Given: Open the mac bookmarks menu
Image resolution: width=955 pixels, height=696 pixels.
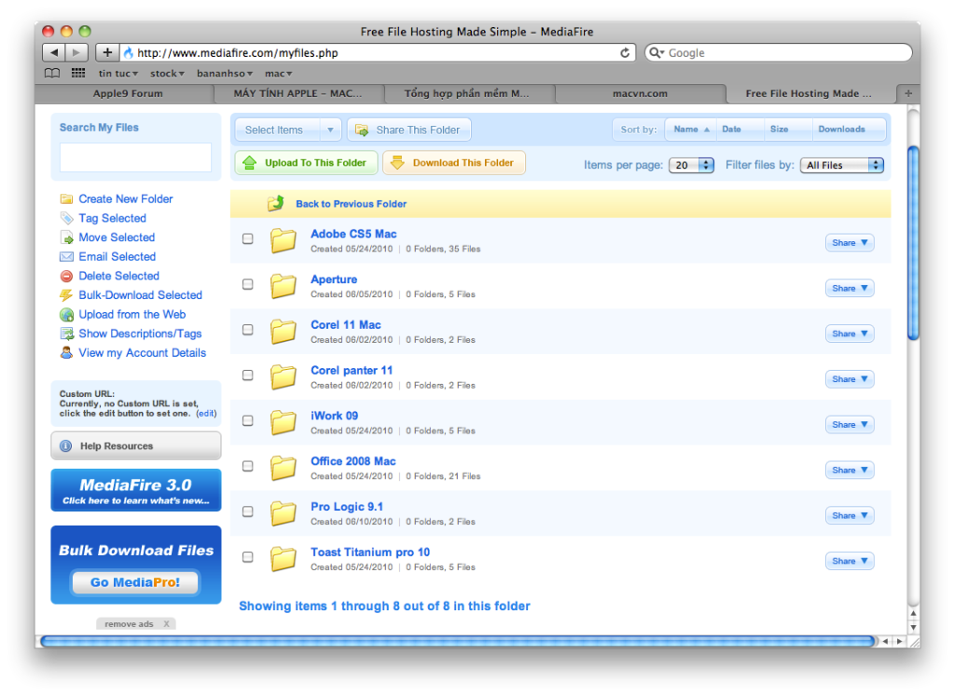Looking at the screenshot, I should coord(278,74).
